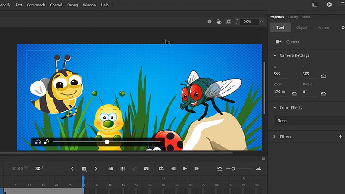Click the Test Movie play icon

329,5
